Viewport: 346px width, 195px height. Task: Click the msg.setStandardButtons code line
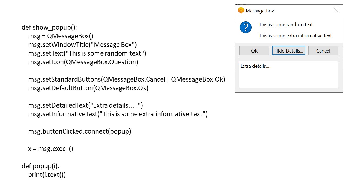click(x=127, y=79)
